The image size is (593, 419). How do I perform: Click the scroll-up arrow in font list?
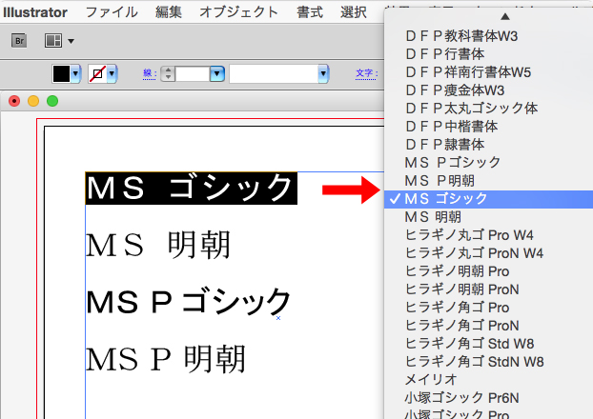pos(505,16)
